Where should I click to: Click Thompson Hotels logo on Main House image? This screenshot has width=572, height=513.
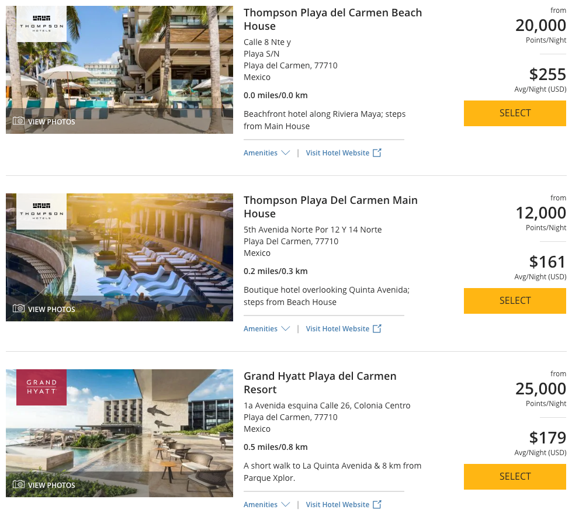point(41,212)
